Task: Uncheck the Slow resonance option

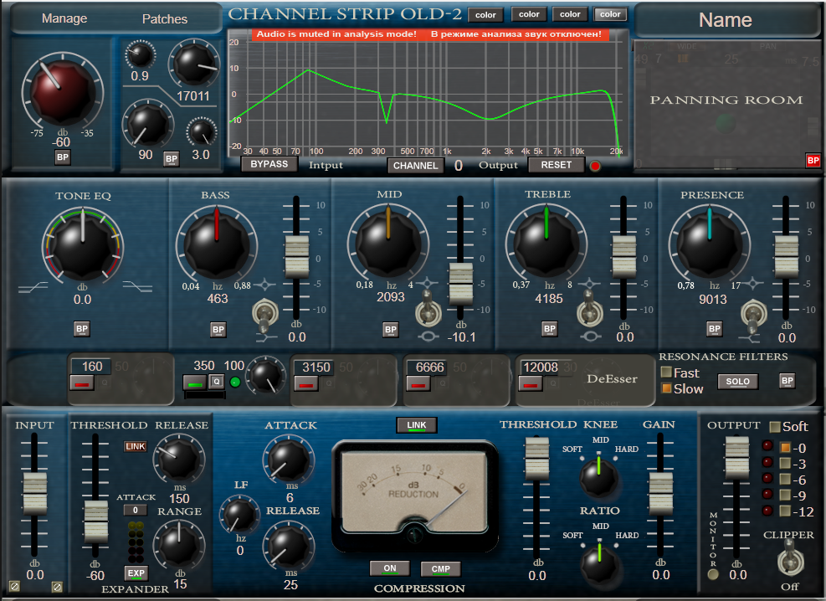Action: click(x=666, y=388)
